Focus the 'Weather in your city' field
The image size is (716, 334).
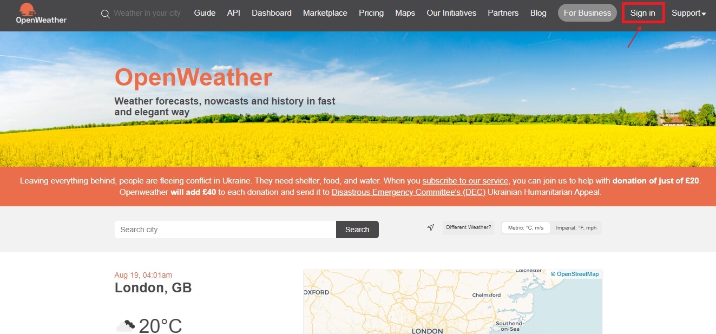[x=147, y=13]
